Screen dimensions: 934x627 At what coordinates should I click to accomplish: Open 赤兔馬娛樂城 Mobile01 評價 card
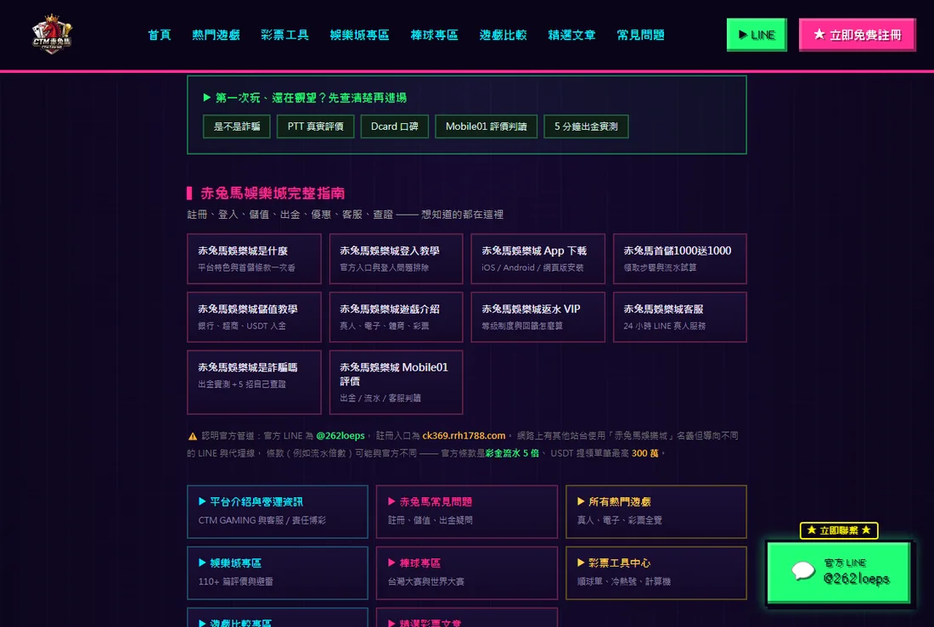tap(397, 382)
